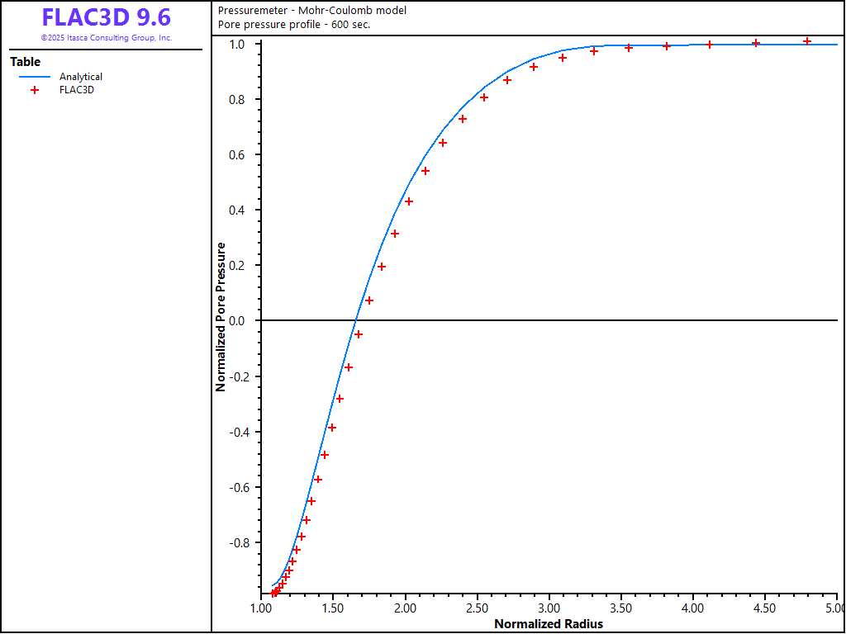This screenshot has width=846, height=634.
Task: Click the red plus FLAC3D legend marker
Action: (35, 90)
